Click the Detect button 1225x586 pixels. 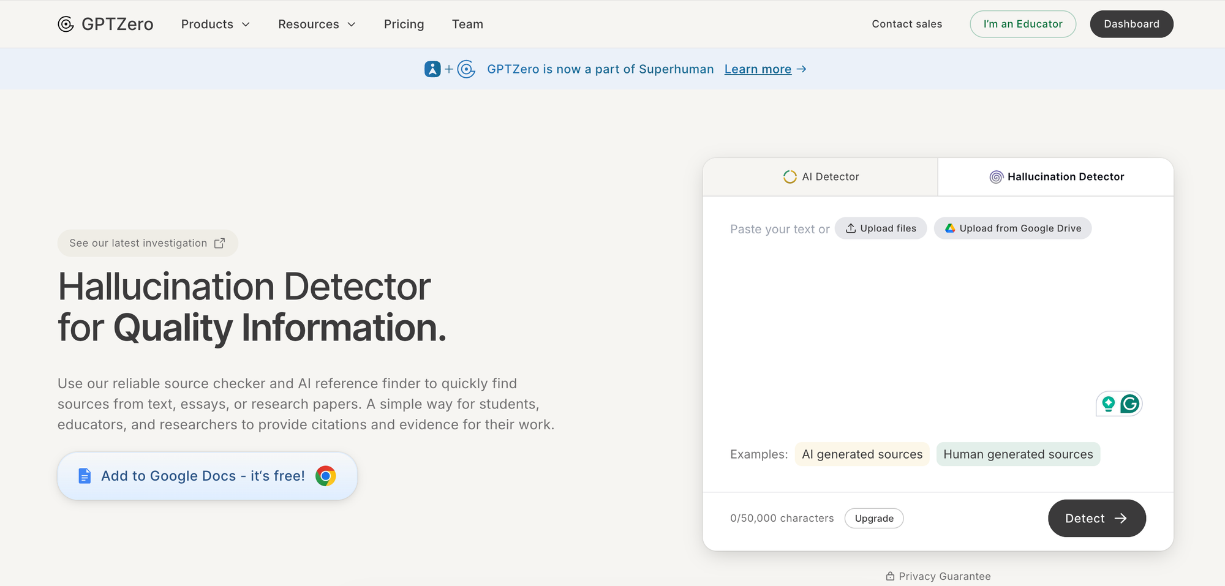pos(1097,519)
